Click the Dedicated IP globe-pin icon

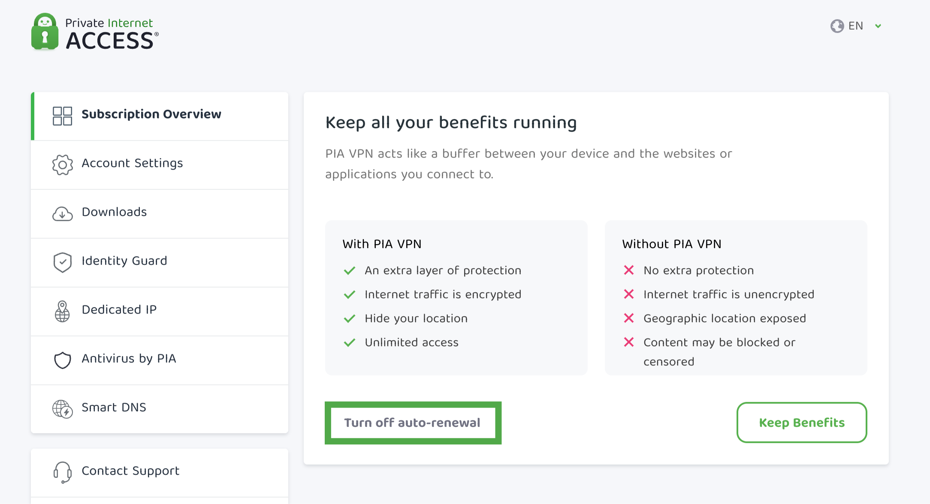click(62, 311)
